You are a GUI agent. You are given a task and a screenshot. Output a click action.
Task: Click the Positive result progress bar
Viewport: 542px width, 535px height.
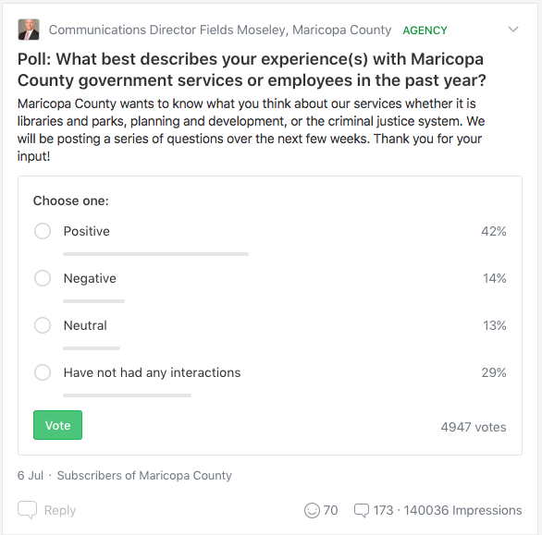click(156, 254)
